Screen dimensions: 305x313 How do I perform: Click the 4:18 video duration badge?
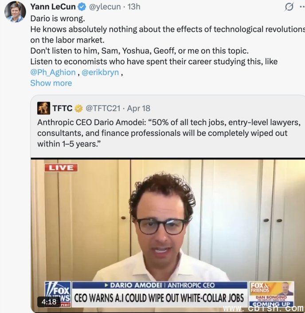[x=49, y=301]
